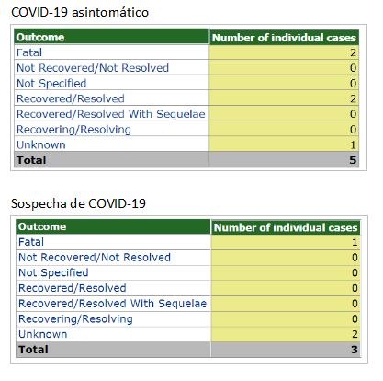The width and height of the screenshot is (383, 381).
Task: Select Total row value 3 in the second table
Action: [355, 350]
